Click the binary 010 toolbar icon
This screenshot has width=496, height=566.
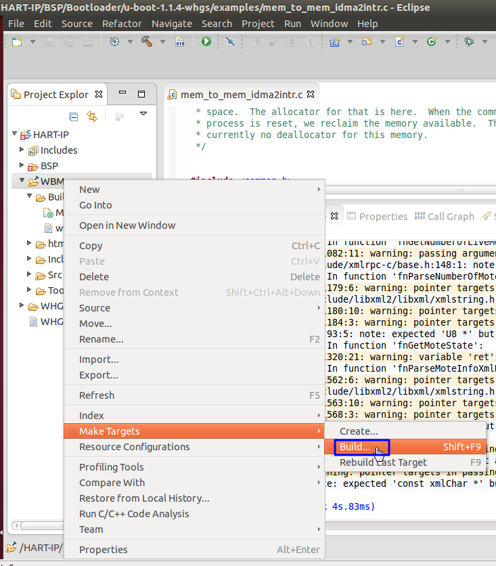click(x=180, y=42)
